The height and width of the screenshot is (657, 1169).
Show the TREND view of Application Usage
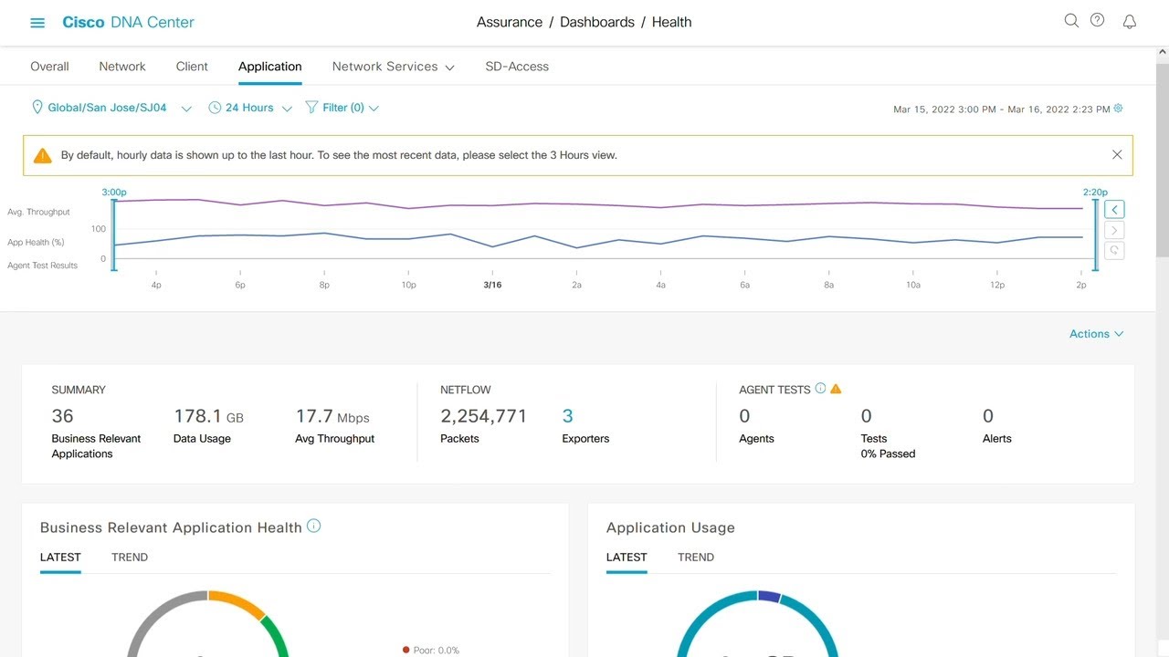point(696,558)
